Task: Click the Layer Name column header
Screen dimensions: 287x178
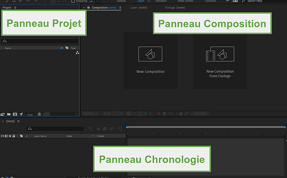Action: point(40,136)
